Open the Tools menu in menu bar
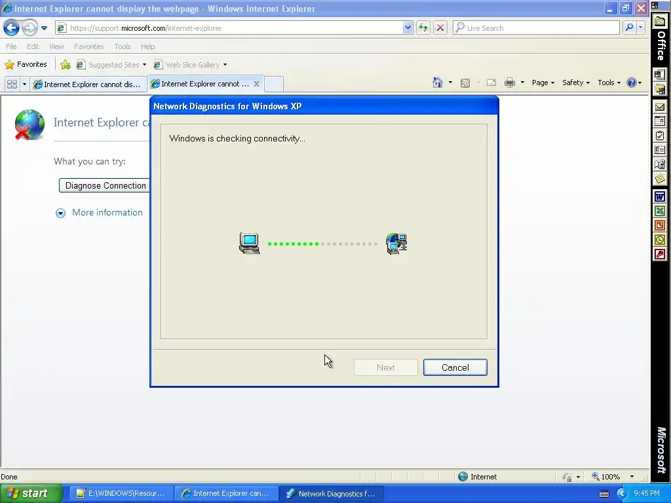The height and width of the screenshot is (503, 671). point(123,47)
